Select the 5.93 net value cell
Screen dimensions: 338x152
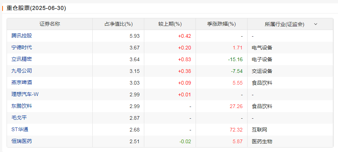135,36
